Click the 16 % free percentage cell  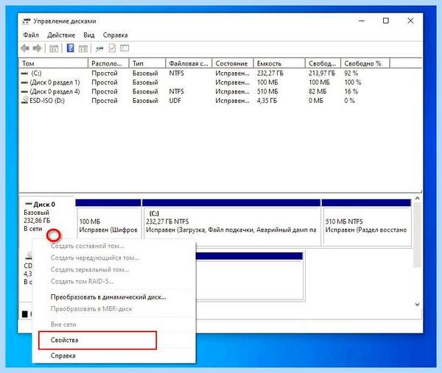pos(351,91)
